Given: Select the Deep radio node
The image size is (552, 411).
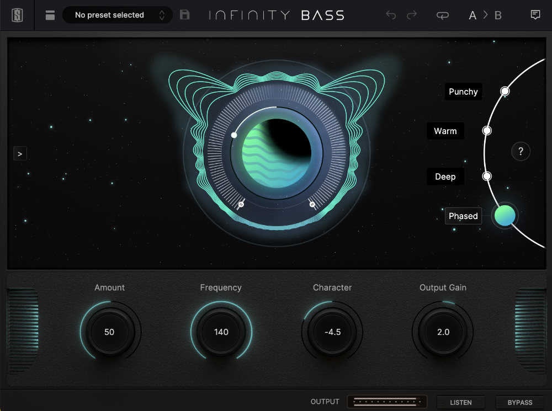Looking at the screenshot, I should pos(487,176).
